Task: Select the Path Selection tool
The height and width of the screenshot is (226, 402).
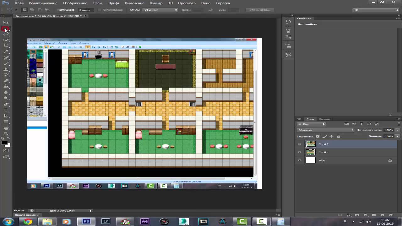Action: coord(6,116)
